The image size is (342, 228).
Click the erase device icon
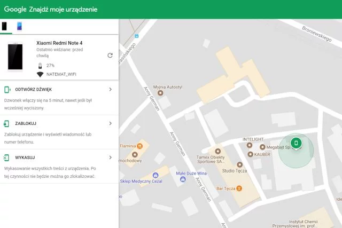[x=6, y=158]
